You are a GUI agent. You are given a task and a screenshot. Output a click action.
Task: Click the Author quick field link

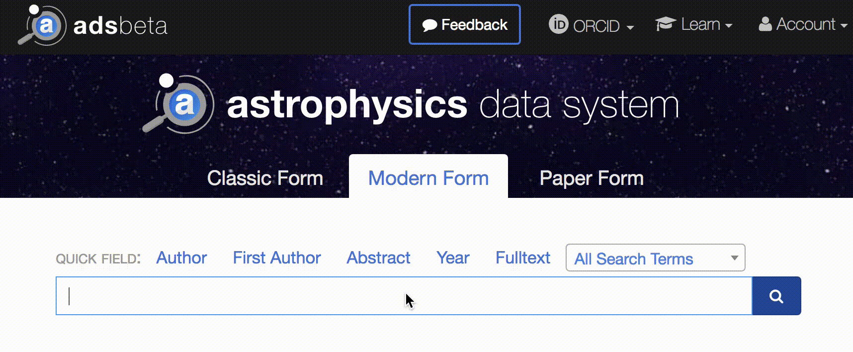(x=181, y=258)
